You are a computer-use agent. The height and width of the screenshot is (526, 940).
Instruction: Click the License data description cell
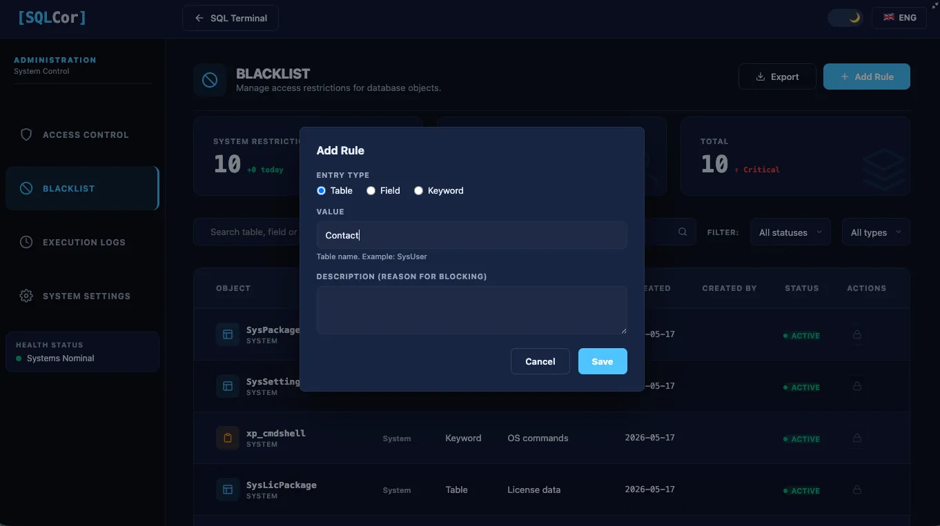pos(533,489)
